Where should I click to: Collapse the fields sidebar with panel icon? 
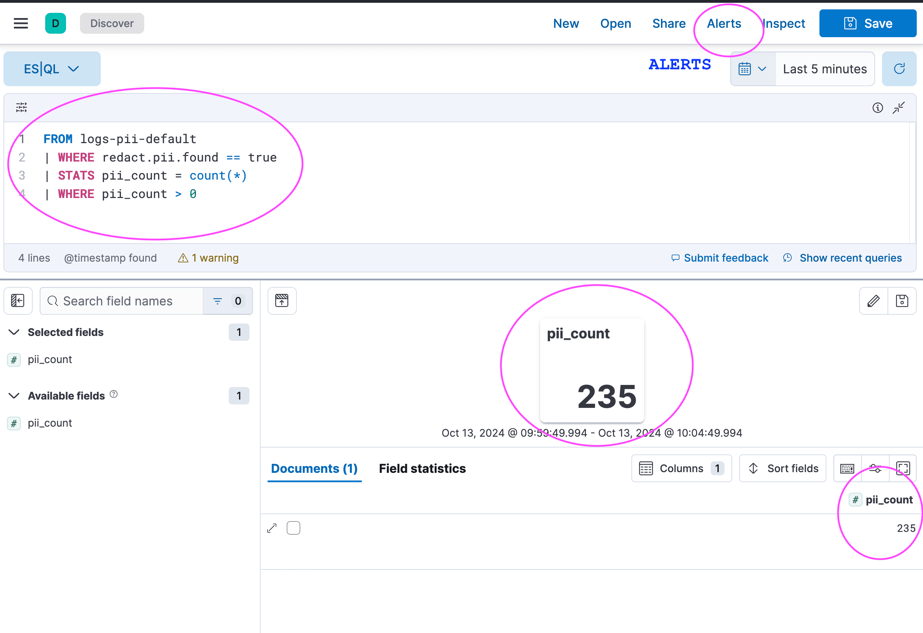(x=18, y=301)
